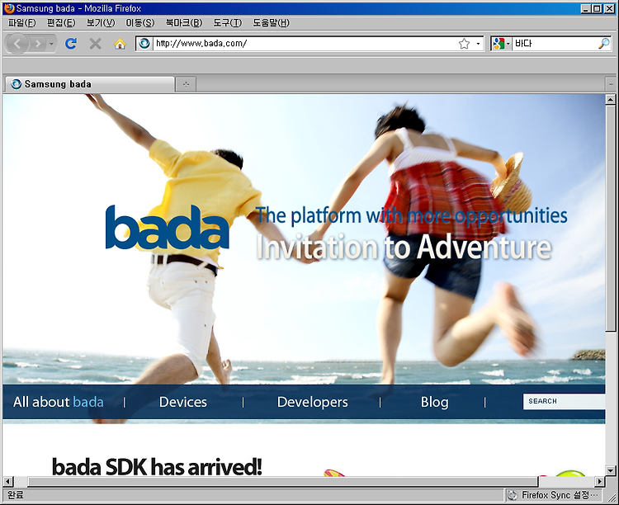
Task: Open the 이동(S) menu
Action: [140, 23]
